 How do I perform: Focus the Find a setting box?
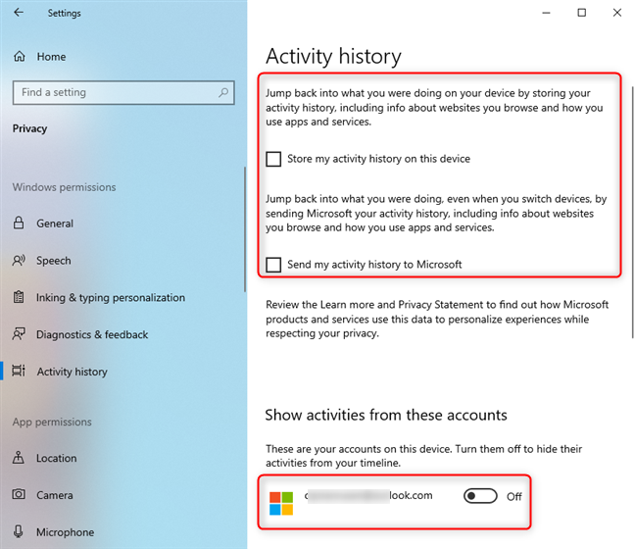tap(123, 93)
